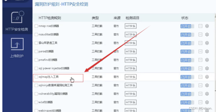
Task: Open settings gear for 穿山甲渗透工具
Action: pos(207,43)
